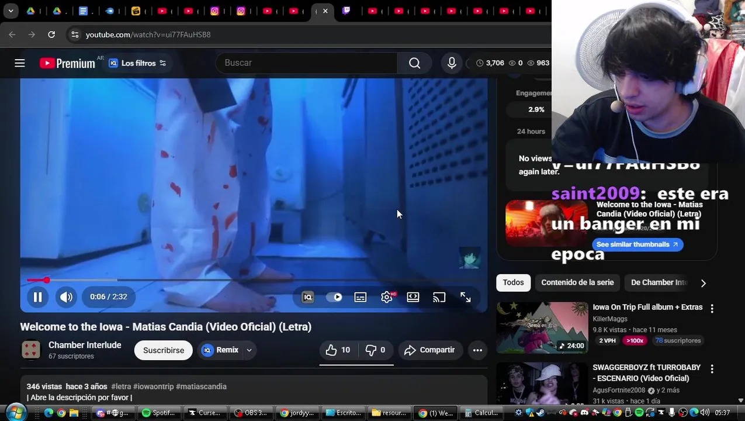This screenshot has height=421, width=745.
Task: Click the 78 suscriptores badge
Action: 678,340
